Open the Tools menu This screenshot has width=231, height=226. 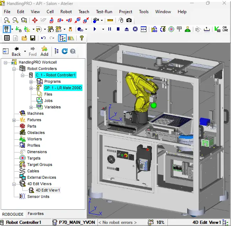click(x=144, y=12)
